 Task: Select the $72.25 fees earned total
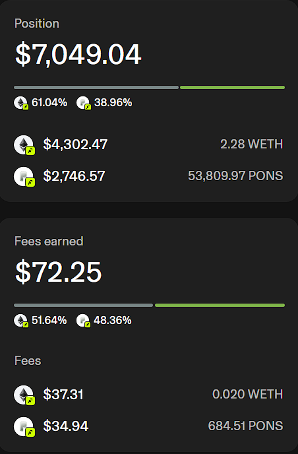click(58, 272)
